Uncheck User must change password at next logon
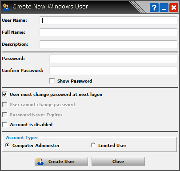 pyautogui.click(x=4, y=95)
